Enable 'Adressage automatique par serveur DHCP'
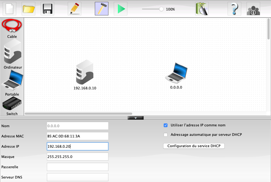 pos(166,134)
